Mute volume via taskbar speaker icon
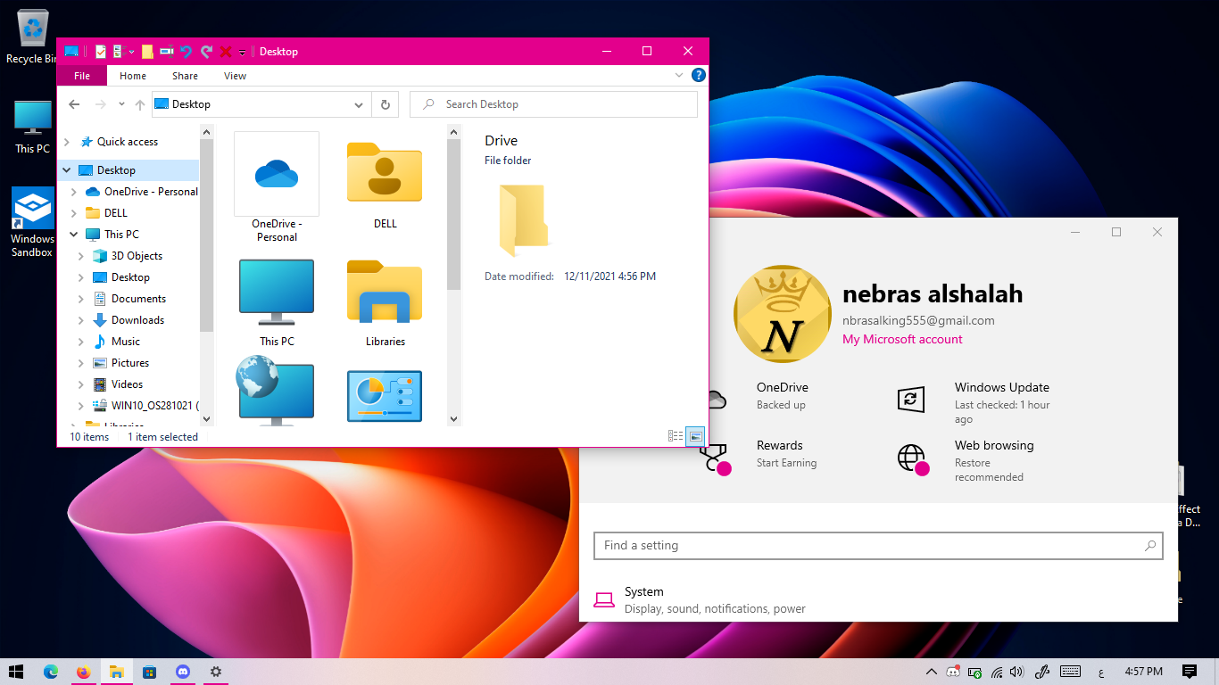 tap(1017, 672)
